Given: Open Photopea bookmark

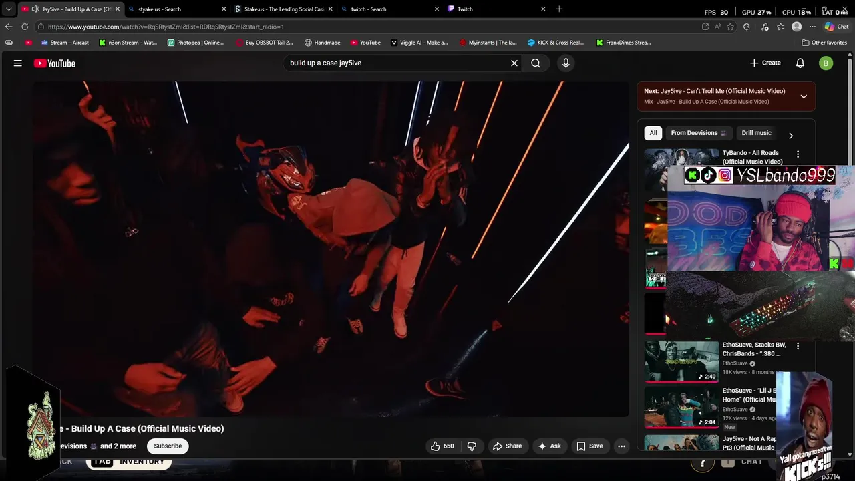Looking at the screenshot, I should click(x=196, y=43).
